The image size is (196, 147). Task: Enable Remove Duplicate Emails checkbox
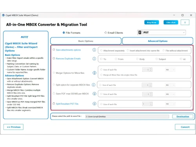[x=54, y=58]
